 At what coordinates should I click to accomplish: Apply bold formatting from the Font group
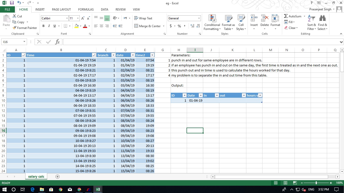click(43, 26)
